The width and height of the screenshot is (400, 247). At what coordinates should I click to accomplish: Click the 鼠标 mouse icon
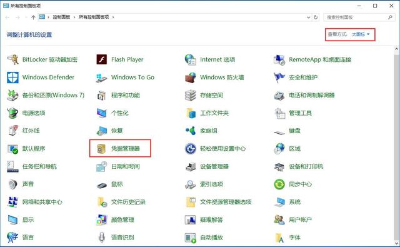101,185
